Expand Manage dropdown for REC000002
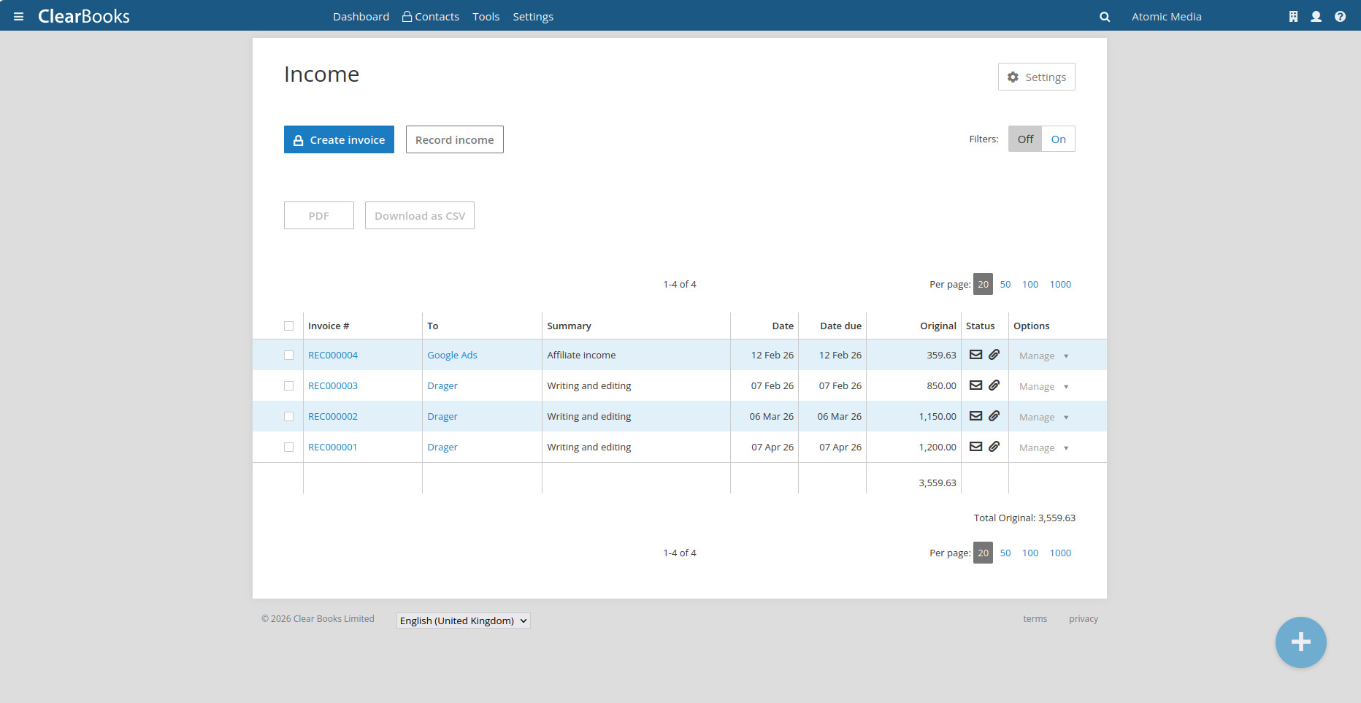This screenshot has width=1361, height=703. (x=1044, y=417)
